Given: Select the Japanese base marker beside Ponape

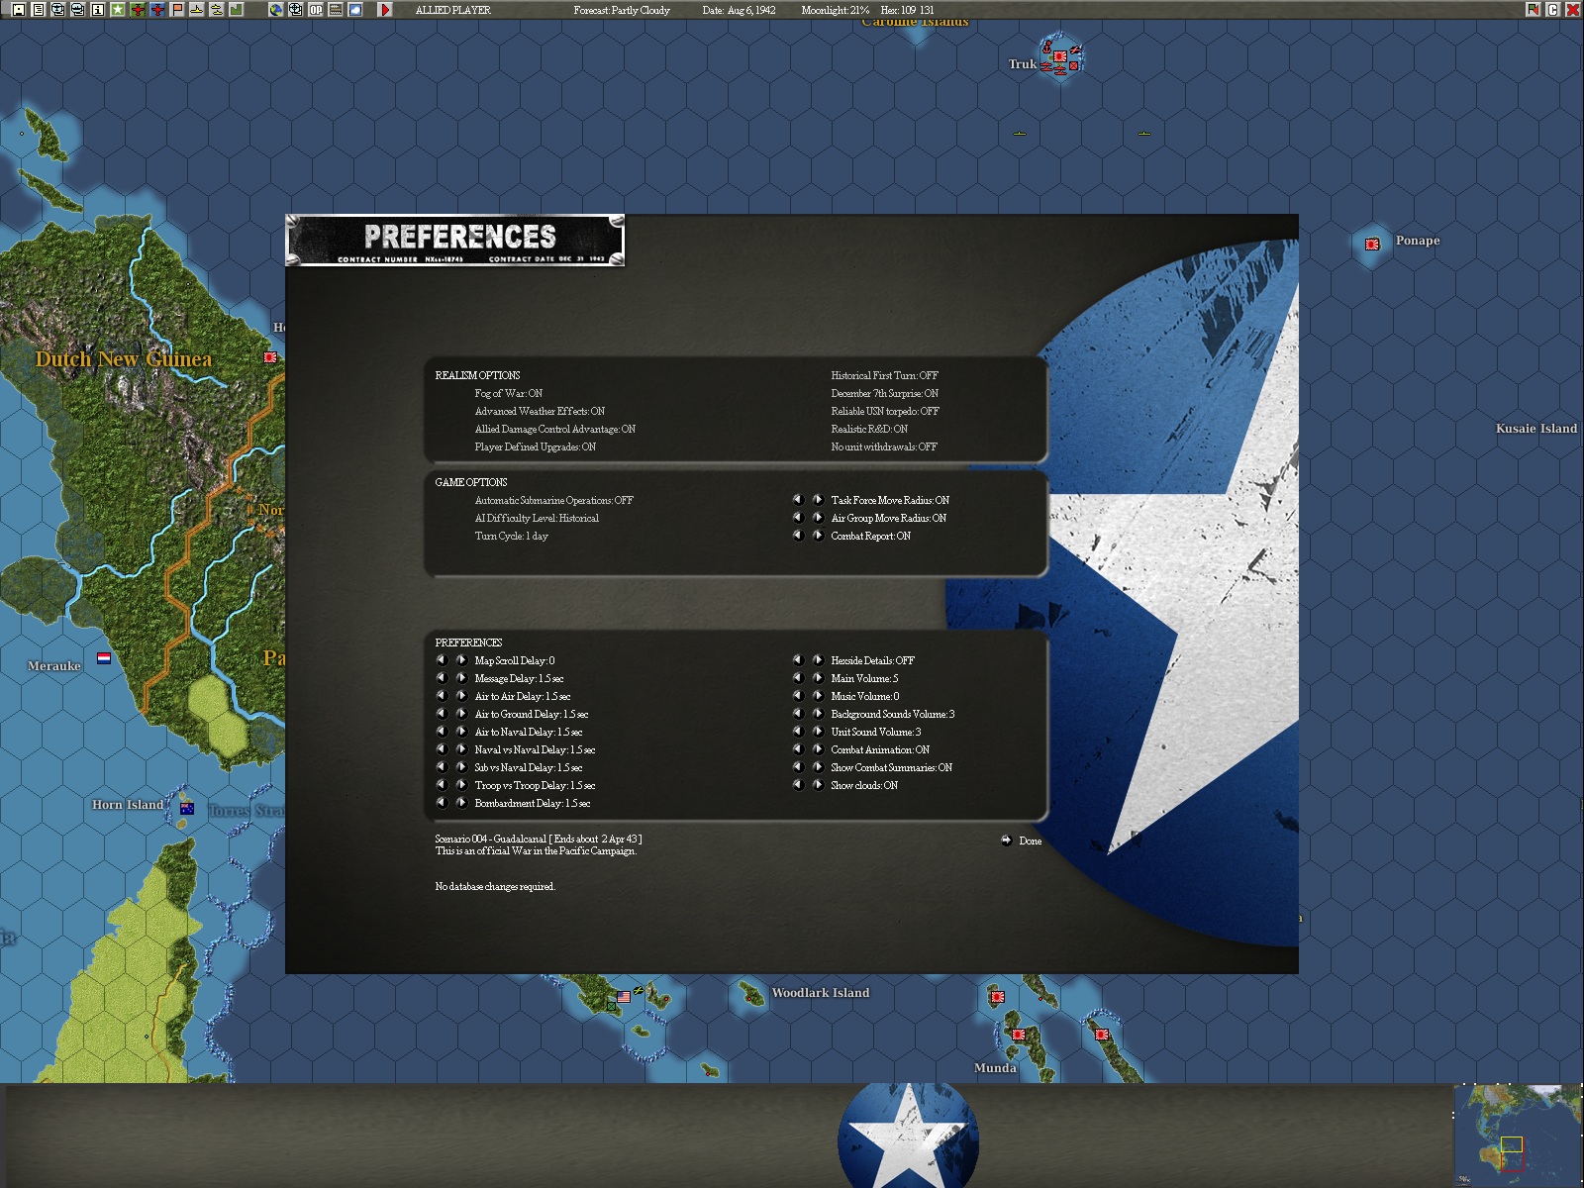Looking at the screenshot, I should (1372, 244).
